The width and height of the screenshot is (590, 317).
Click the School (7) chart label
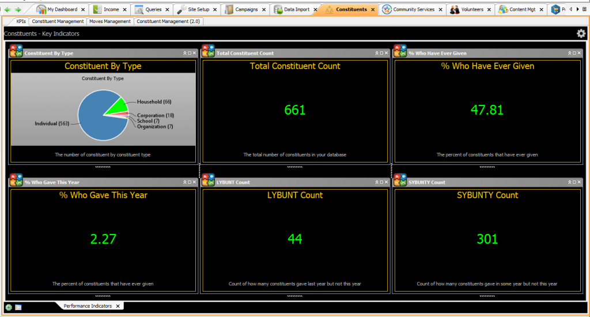click(148, 121)
